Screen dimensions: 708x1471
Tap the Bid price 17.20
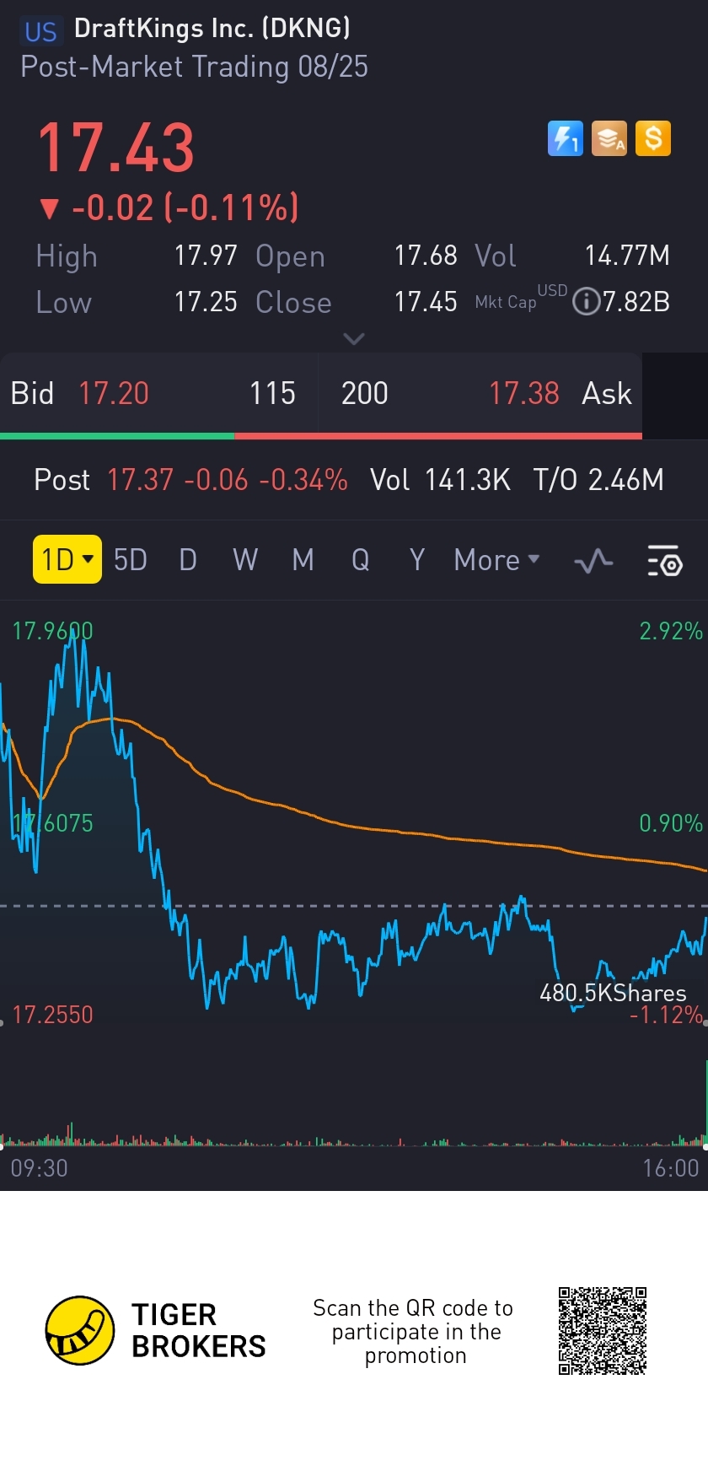[114, 394]
